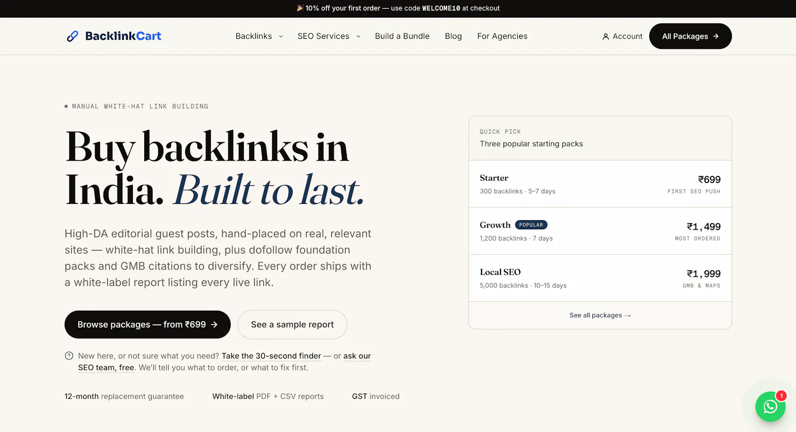The image size is (796, 432).
Task: Click '12-month replacement guarantee' text
Action: pos(124,396)
